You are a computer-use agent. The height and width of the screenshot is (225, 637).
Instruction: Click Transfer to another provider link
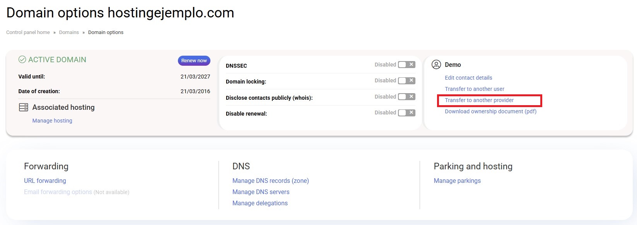[x=479, y=100]
